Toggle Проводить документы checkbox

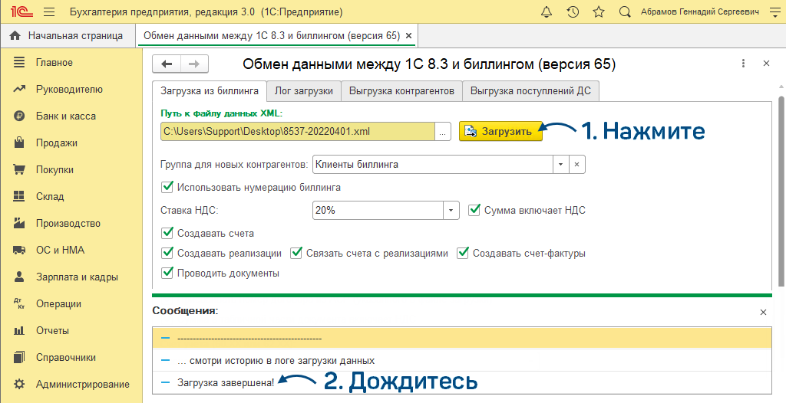pos(167,274)
